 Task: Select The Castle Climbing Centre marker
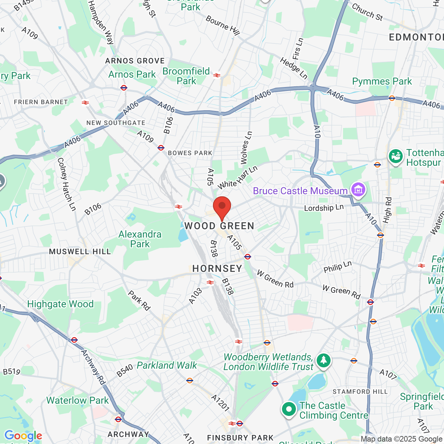point(289,409)
